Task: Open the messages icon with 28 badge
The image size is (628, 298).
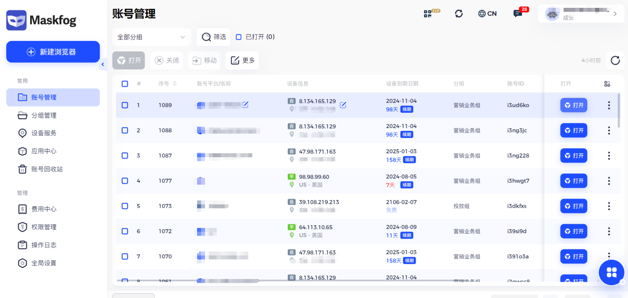Action: tap(518, 14)
